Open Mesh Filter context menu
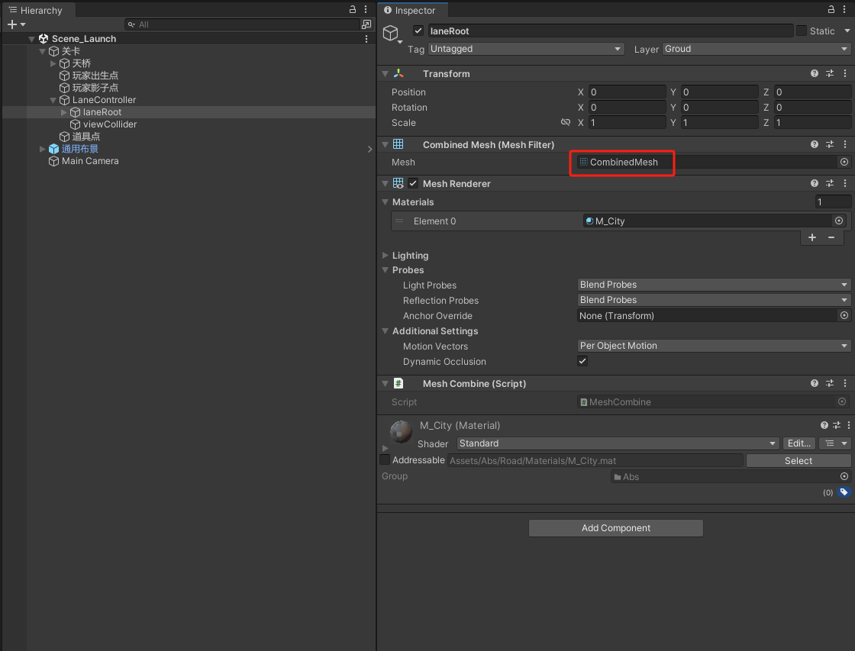Screen dimensions: 855x651 (844, 144)
